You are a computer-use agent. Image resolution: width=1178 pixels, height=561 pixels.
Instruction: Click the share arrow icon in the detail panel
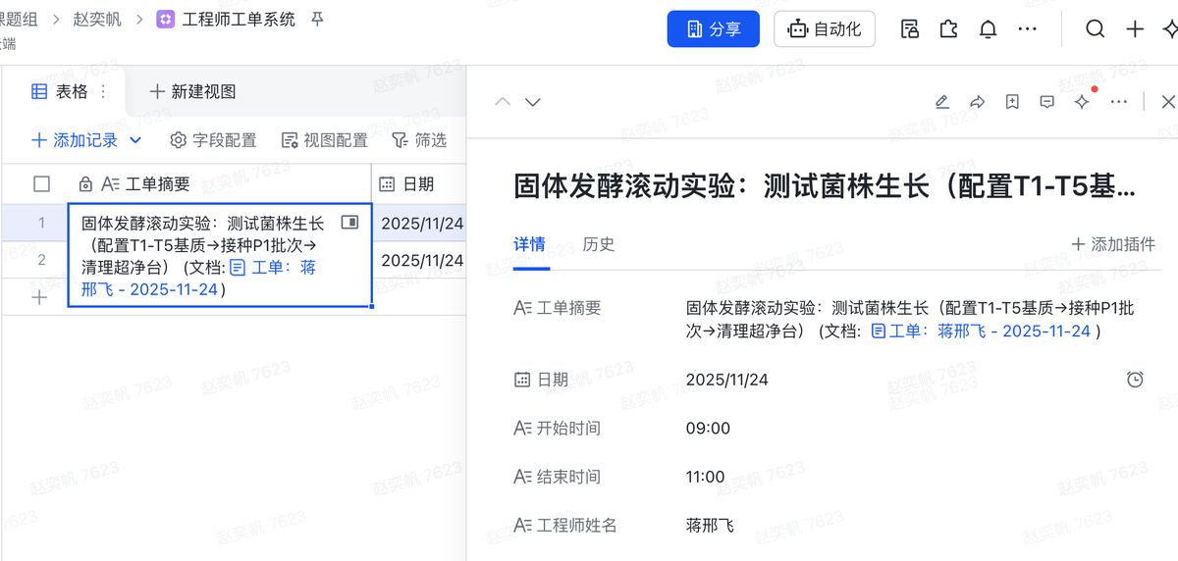point(977,102)
